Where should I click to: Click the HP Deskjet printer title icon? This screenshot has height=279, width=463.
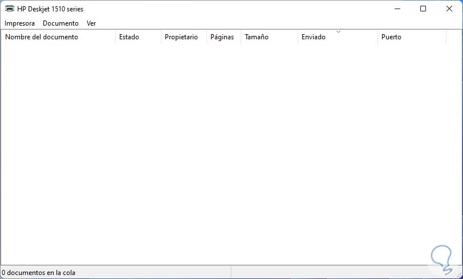10,9
